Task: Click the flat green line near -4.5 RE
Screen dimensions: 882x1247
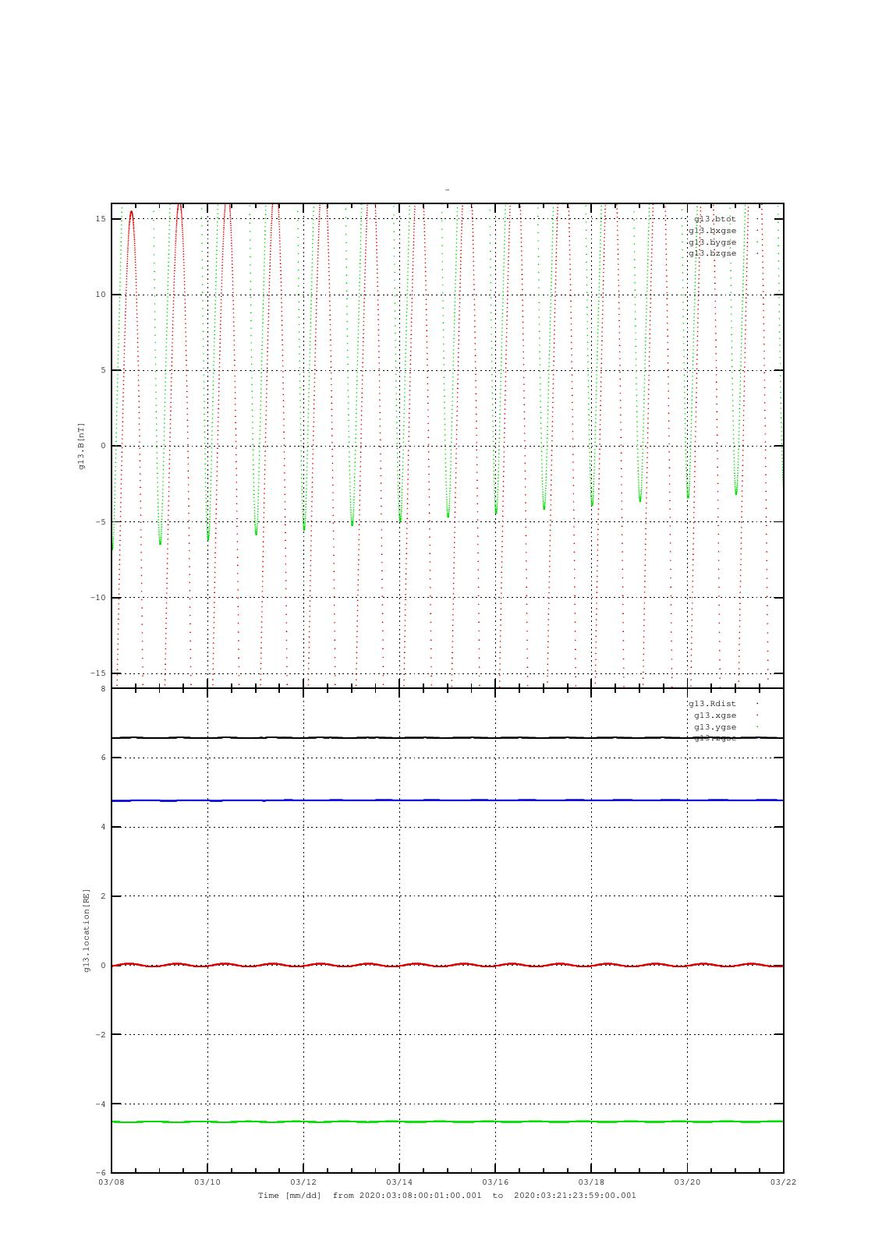Action: point(448,1122)
